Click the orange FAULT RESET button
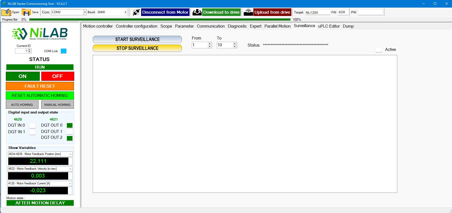The height and width of the screenshot is (213, 452). pyautogui.click(x=40, y=86)
